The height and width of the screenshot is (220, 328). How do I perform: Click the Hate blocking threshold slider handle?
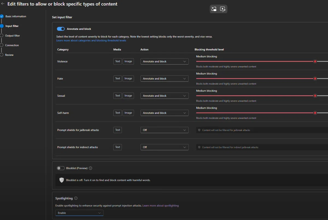[x=315, y=79]
